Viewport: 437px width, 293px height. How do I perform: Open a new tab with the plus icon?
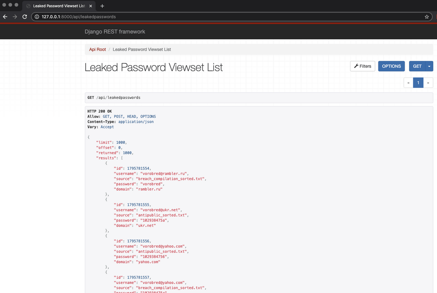pyautogui.click(x=102, y=6)
